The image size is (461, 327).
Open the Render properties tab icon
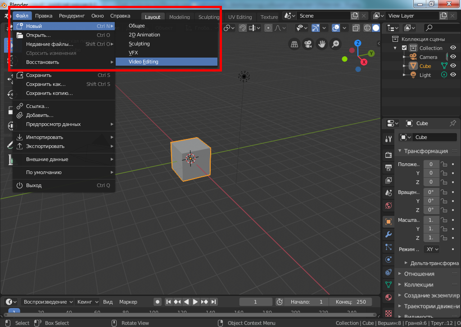pyautogui.click(x=388, y=155)
